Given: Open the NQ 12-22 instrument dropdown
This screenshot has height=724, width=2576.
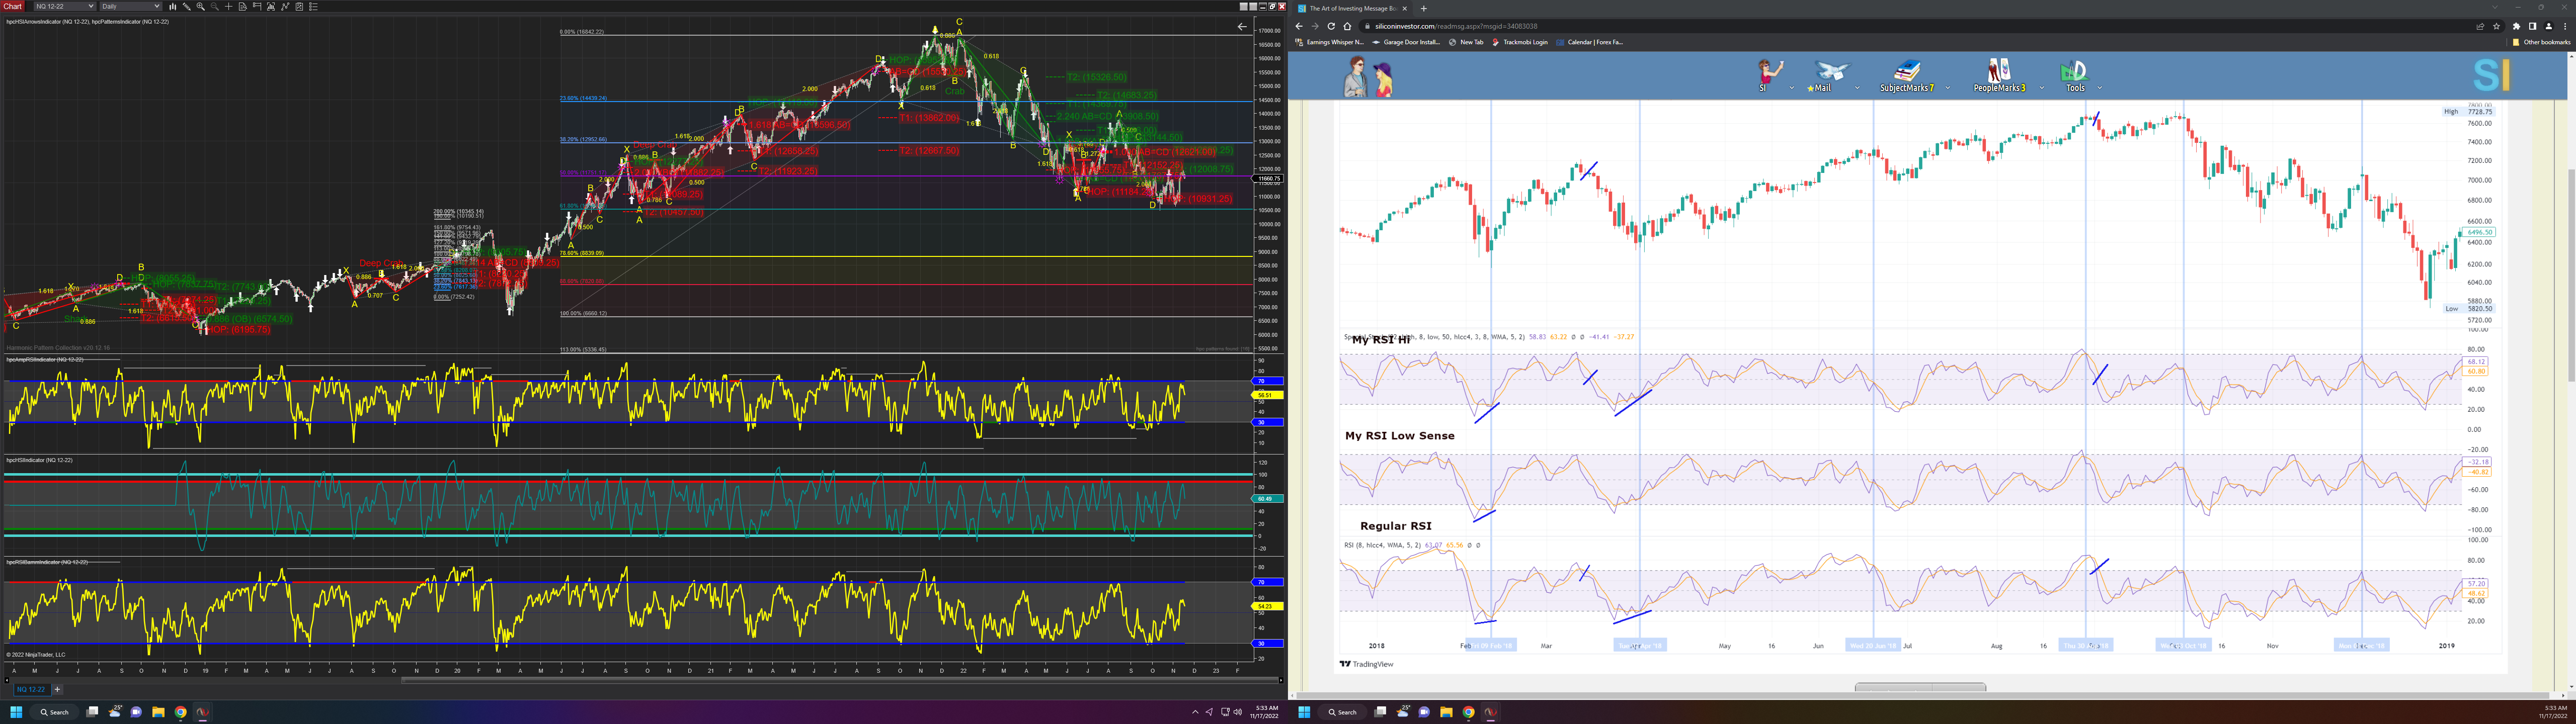Looking at the screenshot, I should point(65,6).
